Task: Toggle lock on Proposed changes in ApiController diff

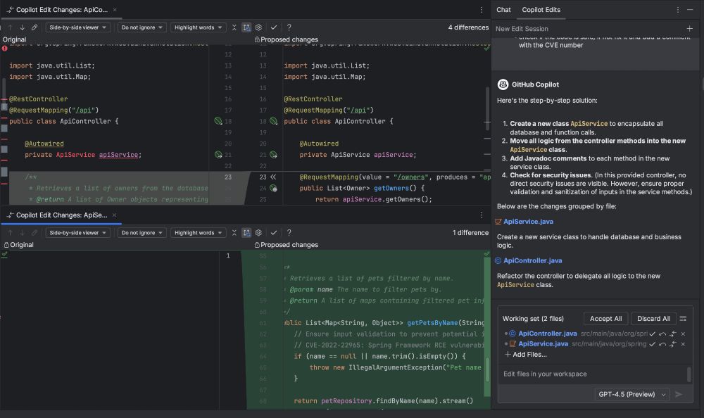Action: (257, 39)
